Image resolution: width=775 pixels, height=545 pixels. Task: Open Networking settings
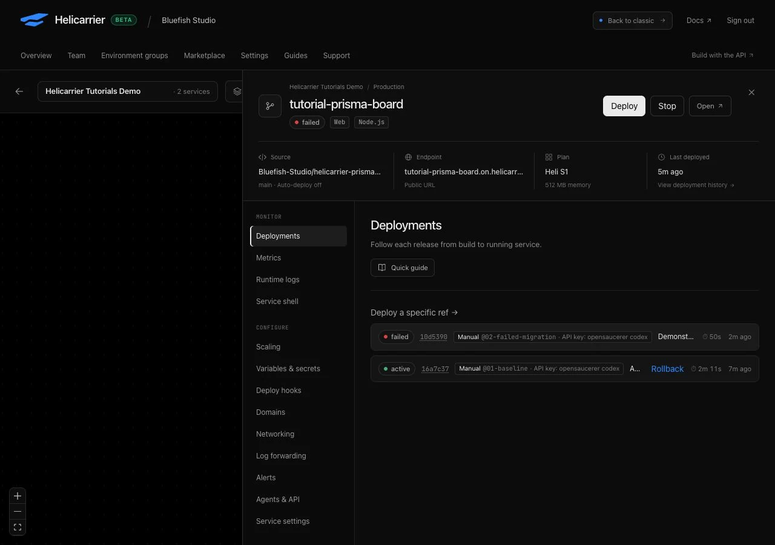pos(298,434)
